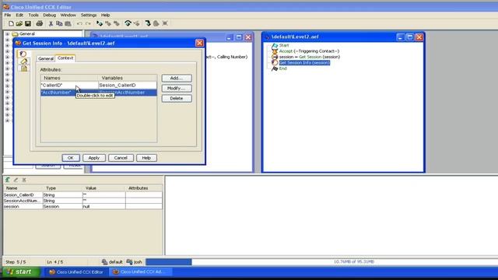Click the dialog Help button
The width and height of the screenshot is (498, 280).
pyautogui.click(x=146, y=158)
